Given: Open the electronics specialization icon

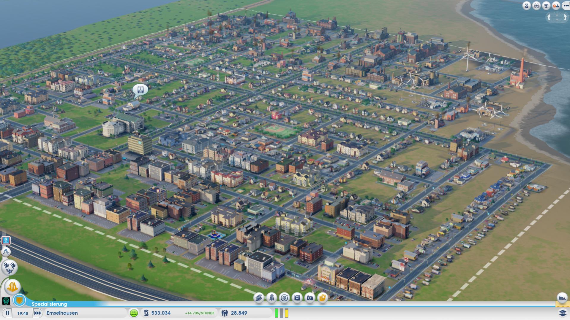Looking at the screenshot, I should [297, 298].
